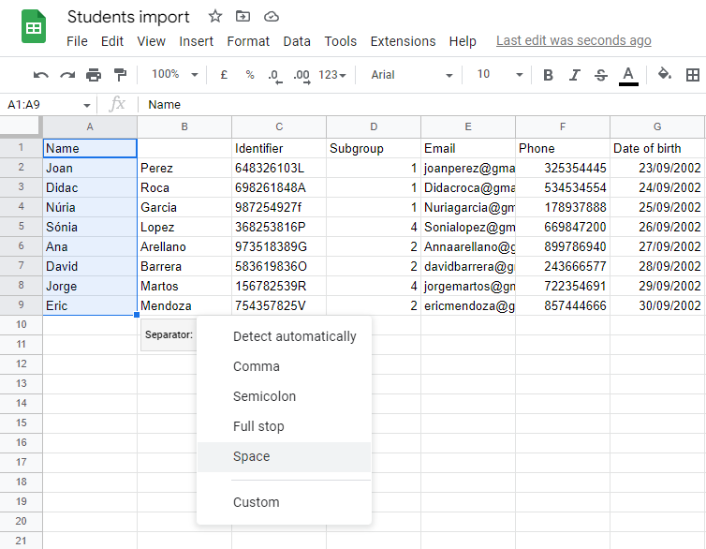Open the text colour picker
This screenshot has width=706, height=549.
[x=628, y=75]
